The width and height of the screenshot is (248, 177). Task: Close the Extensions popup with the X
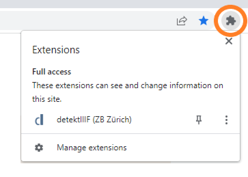coord(229,41)
